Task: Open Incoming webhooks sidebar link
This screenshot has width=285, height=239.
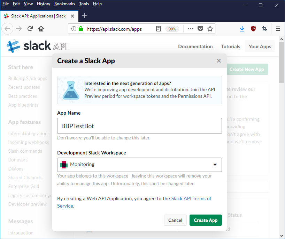Action: pyautogui.click(x=29, y=142)
